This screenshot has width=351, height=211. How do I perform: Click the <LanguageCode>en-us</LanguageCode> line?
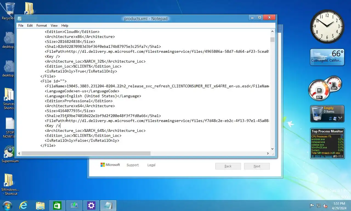(x=82, y=91)
